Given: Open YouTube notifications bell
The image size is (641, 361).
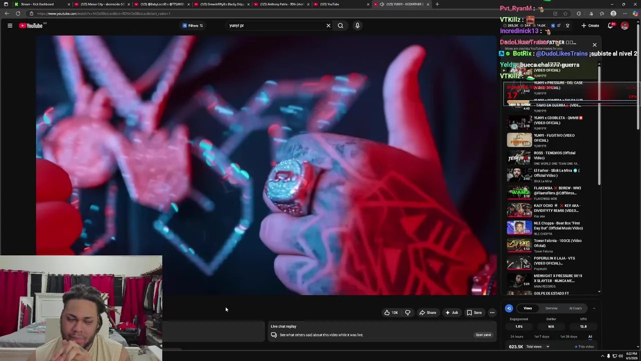Looking at the screenshot, I should point(610,26).
